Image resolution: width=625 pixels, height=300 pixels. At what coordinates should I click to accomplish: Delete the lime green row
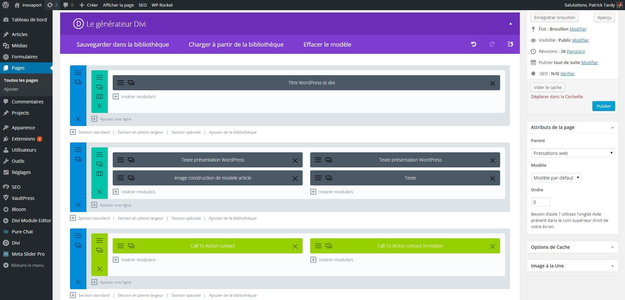pos(99,269)
